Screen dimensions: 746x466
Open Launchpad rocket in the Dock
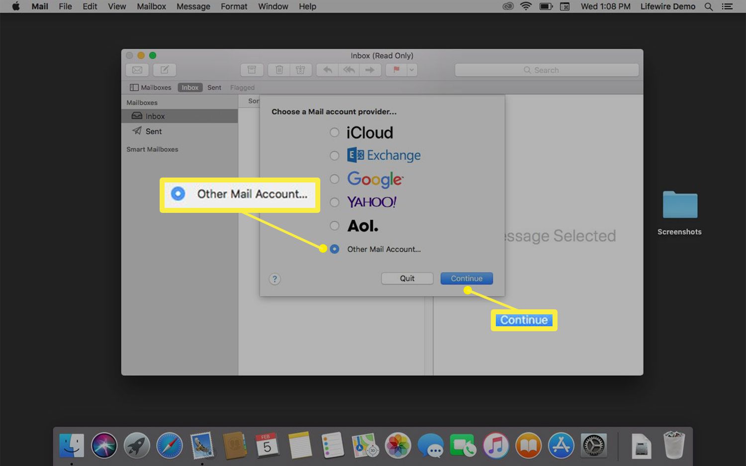tap(137, 446)
